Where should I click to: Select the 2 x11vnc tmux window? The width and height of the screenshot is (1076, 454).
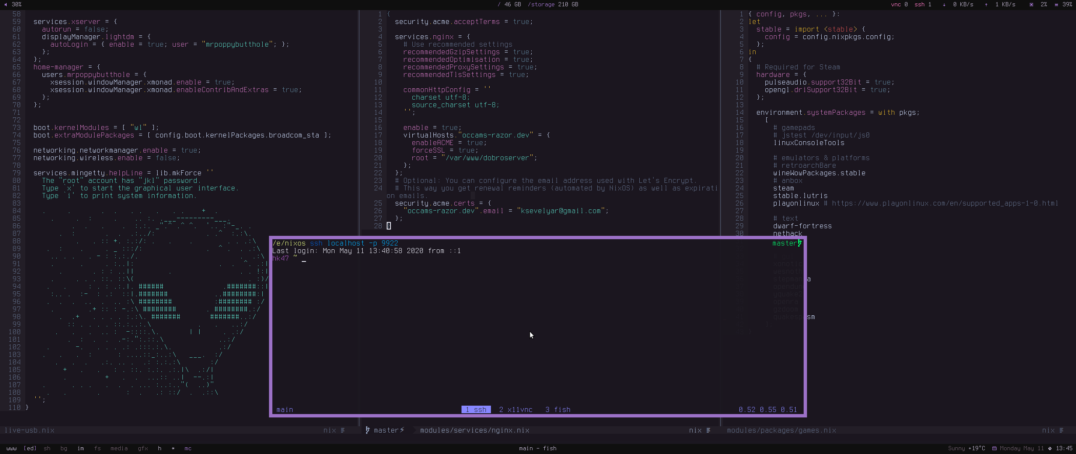(x=516, y=409)
